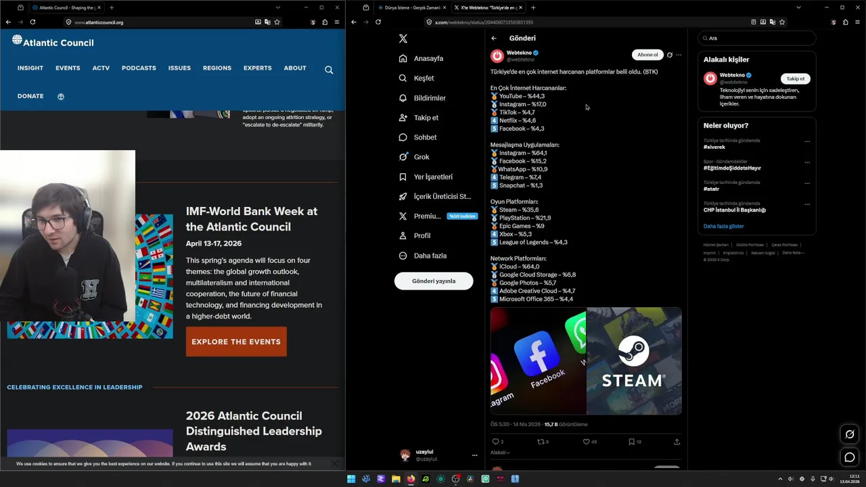The height and width of the screenshot is (487, 866).
Task: Open Windows Start menu
Action: (x=351, y=479)
